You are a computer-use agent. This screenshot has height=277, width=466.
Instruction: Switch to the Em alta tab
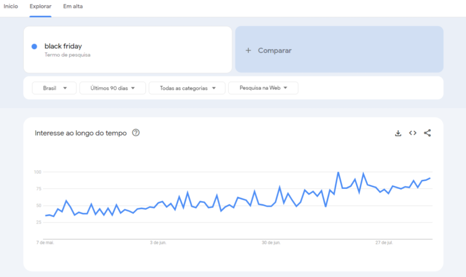coord(73,7)
